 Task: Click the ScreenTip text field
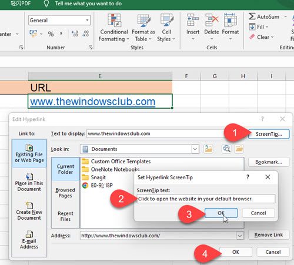tap(206, 199)
